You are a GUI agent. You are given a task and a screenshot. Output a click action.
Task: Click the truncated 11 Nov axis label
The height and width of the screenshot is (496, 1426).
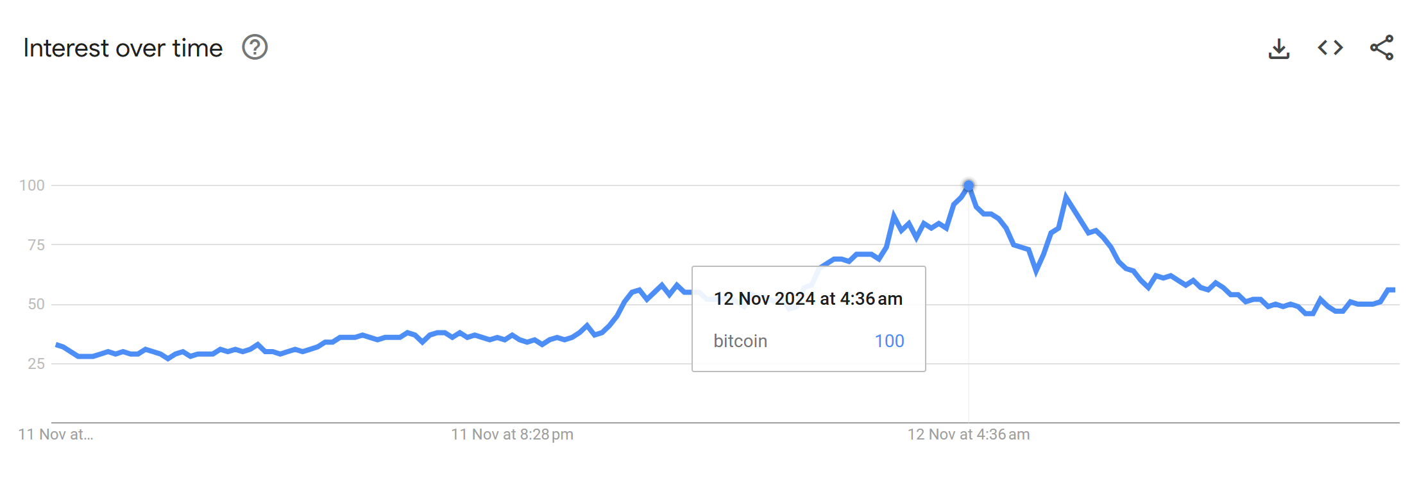(55, 434)
